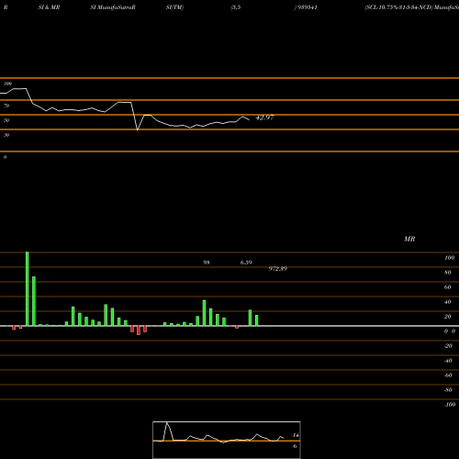Click the '30' label on RSI axis
This screenshot has height=459, width=459.
pos(6,135)
